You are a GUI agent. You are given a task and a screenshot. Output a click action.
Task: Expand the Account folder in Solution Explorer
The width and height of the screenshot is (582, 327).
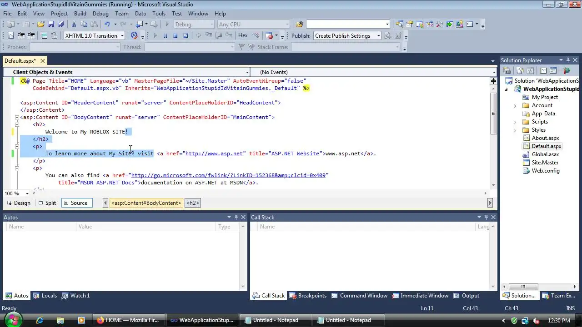pyautogui.click(x=515, y=105)
